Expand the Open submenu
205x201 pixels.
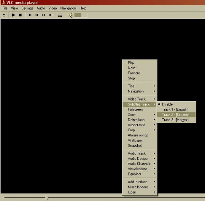pyautogui.click(x=139, y=192)
